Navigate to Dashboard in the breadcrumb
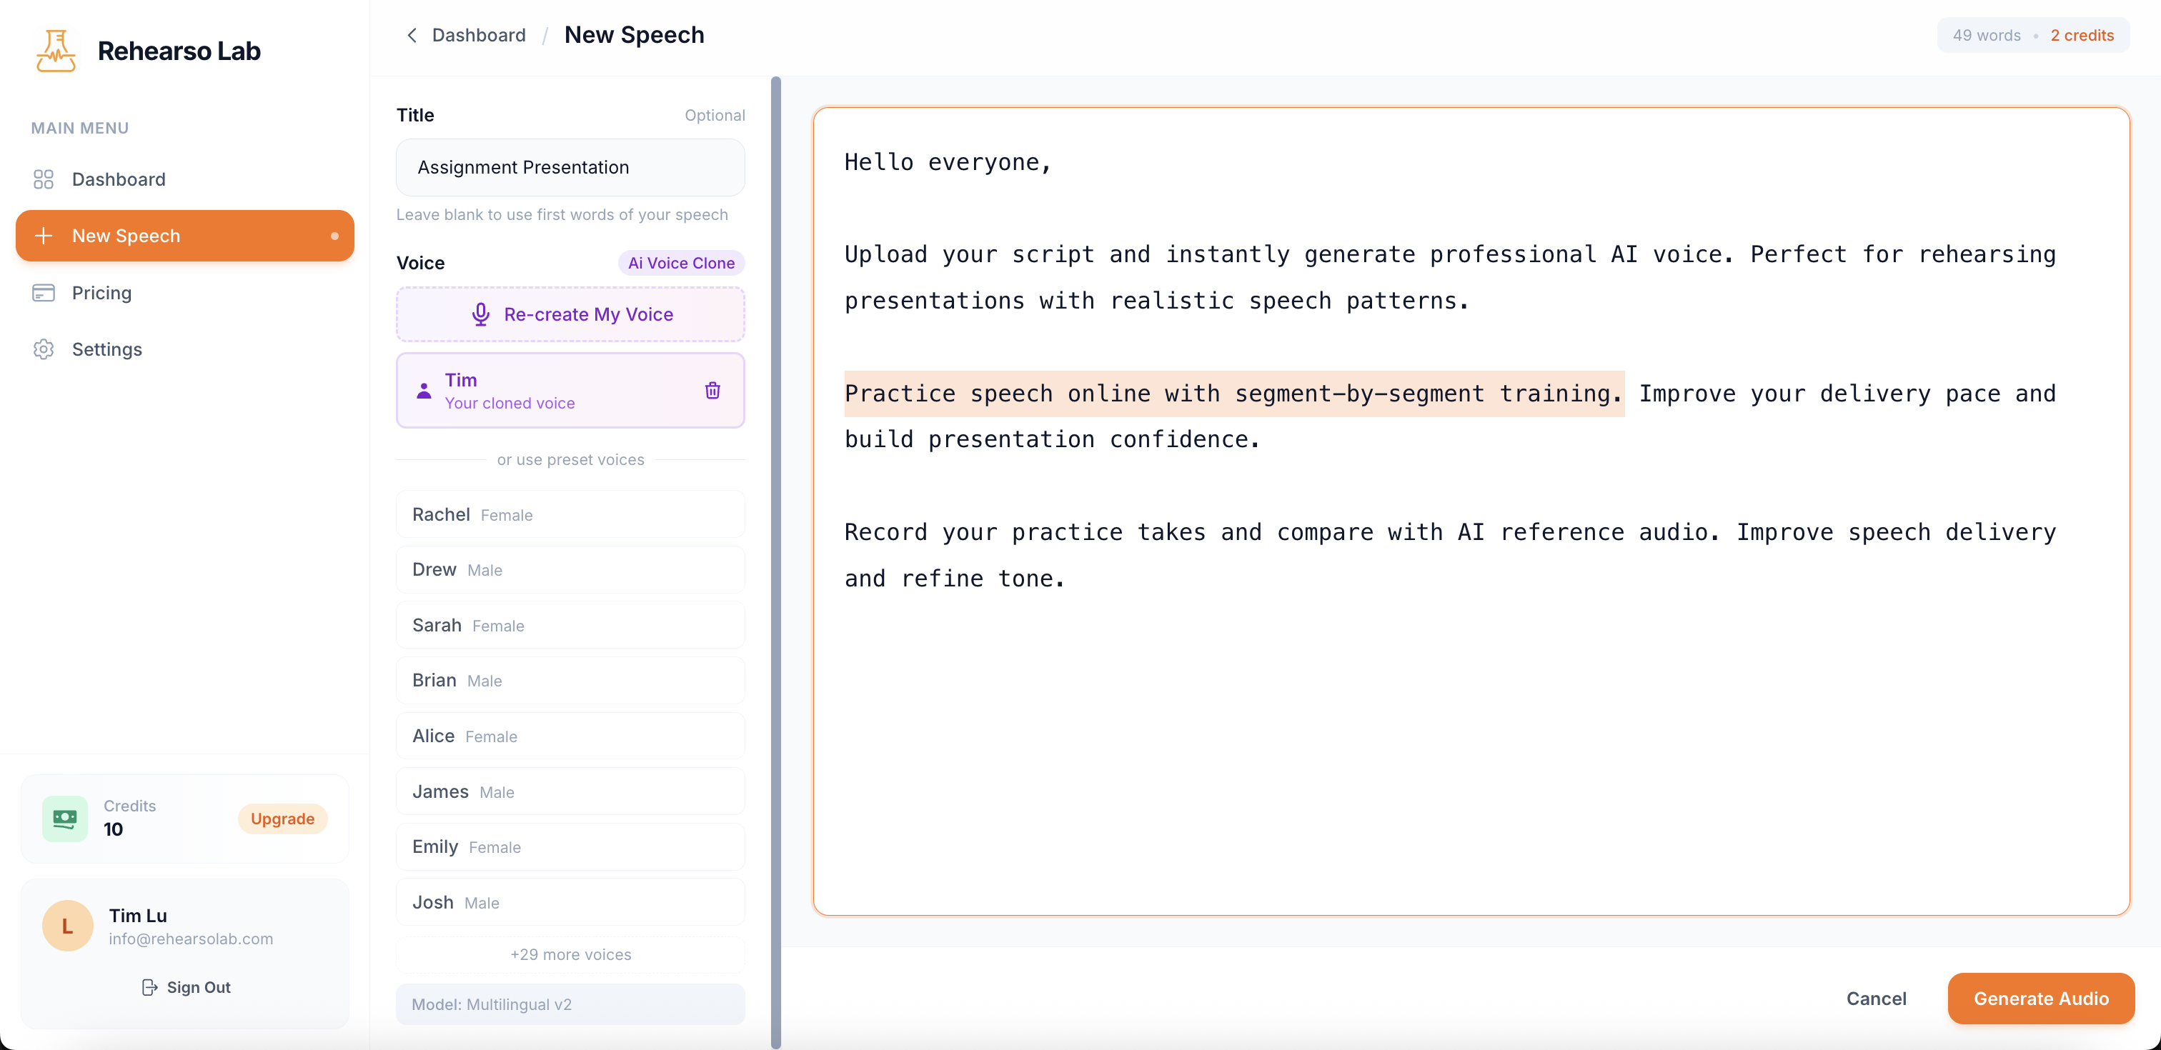2161x1050 pixels. pyautogui.click(x=478, y=34)
